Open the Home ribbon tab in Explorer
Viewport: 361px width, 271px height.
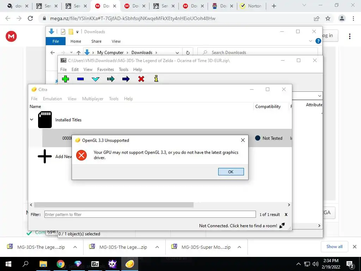(x=76, y=41)
